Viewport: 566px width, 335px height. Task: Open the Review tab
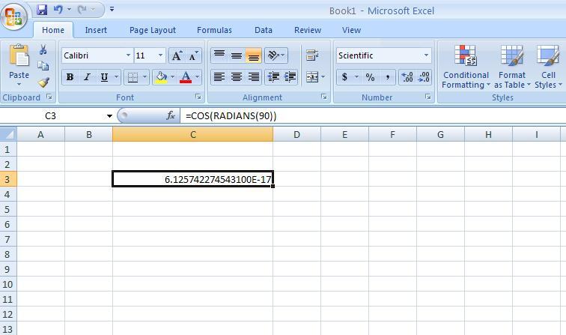click(308, 30)
